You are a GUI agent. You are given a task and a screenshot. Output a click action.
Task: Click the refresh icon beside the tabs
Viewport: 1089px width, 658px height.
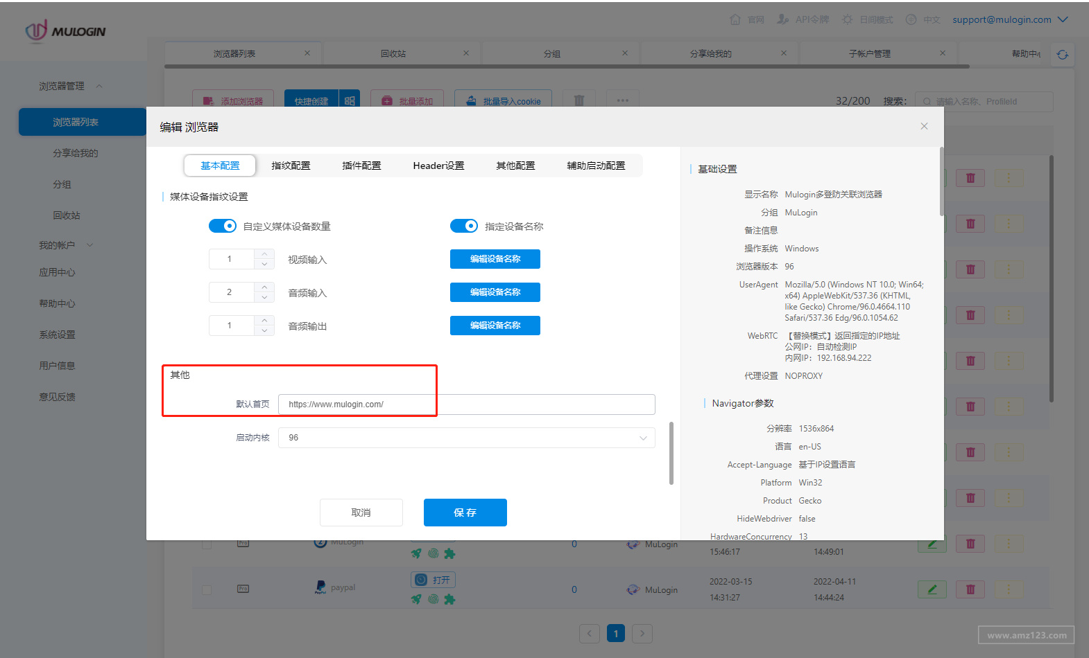point(1062,55)
